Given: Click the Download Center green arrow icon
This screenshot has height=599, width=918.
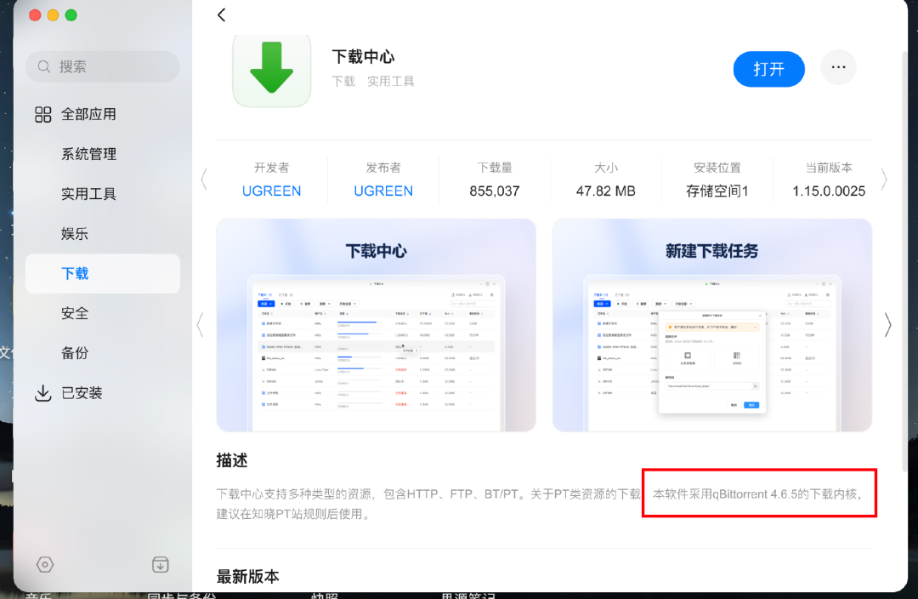Looking at the screenshot, I should [272, 71].
